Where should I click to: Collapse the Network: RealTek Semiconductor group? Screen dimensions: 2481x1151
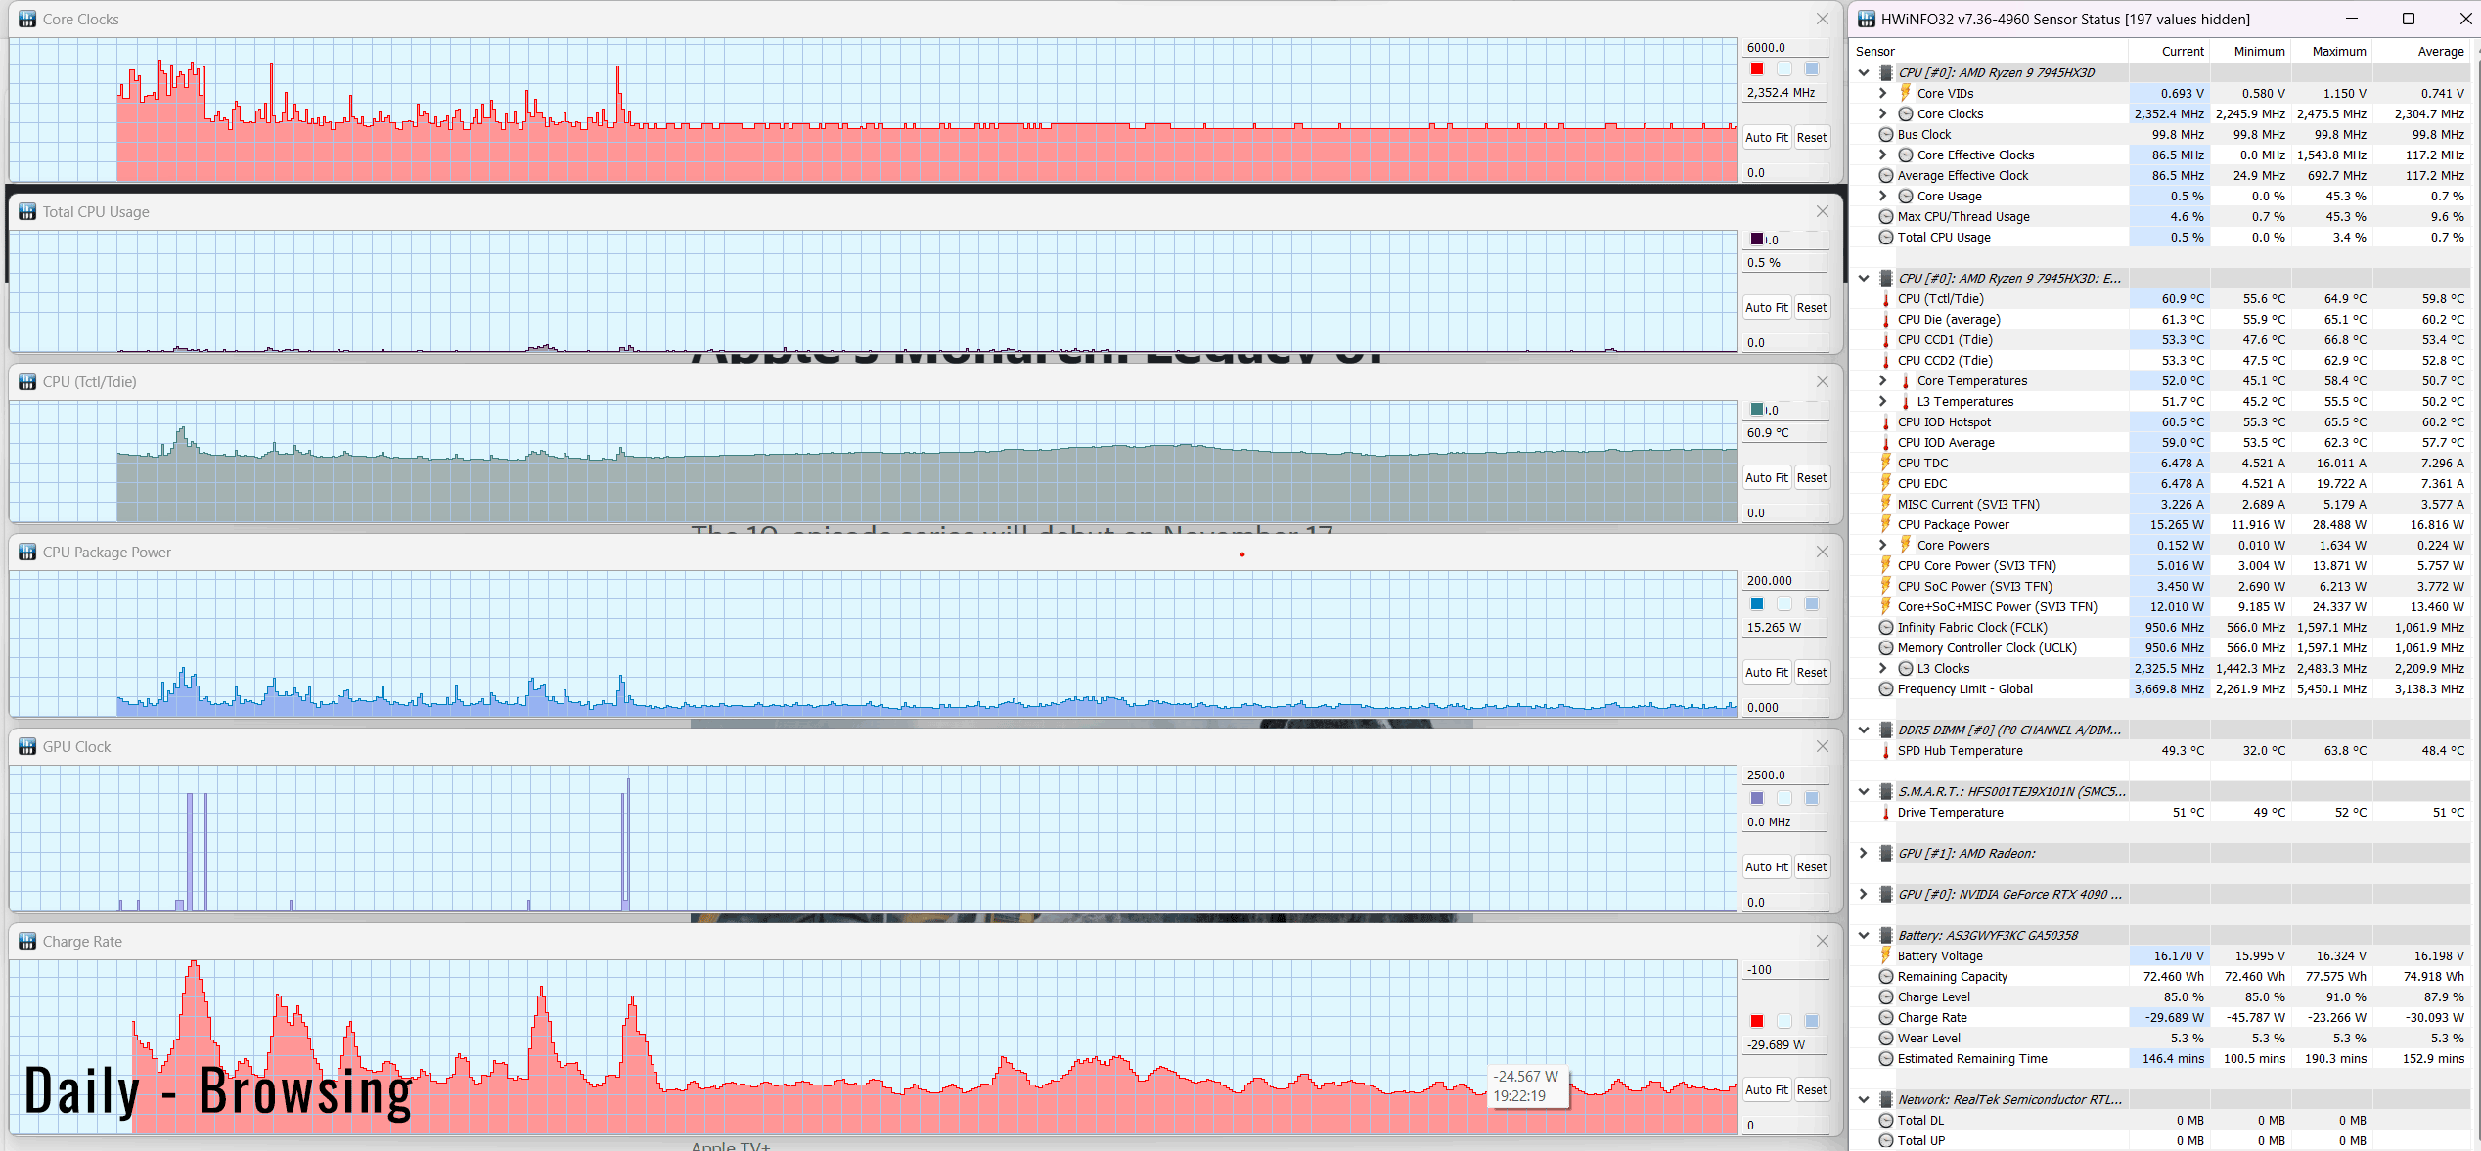tap(1864, 1100)
